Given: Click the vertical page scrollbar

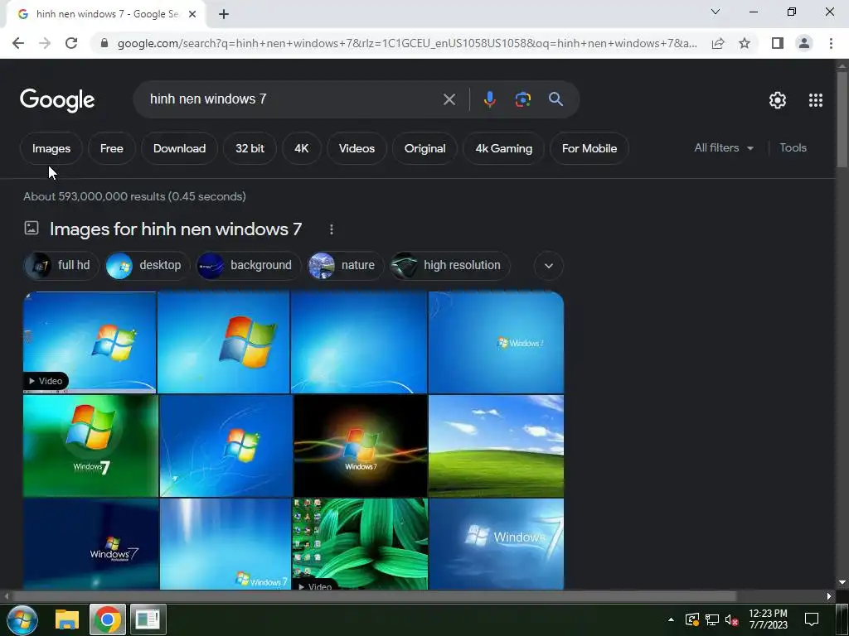Looking at the screenshot, I should tap(842, 119).
